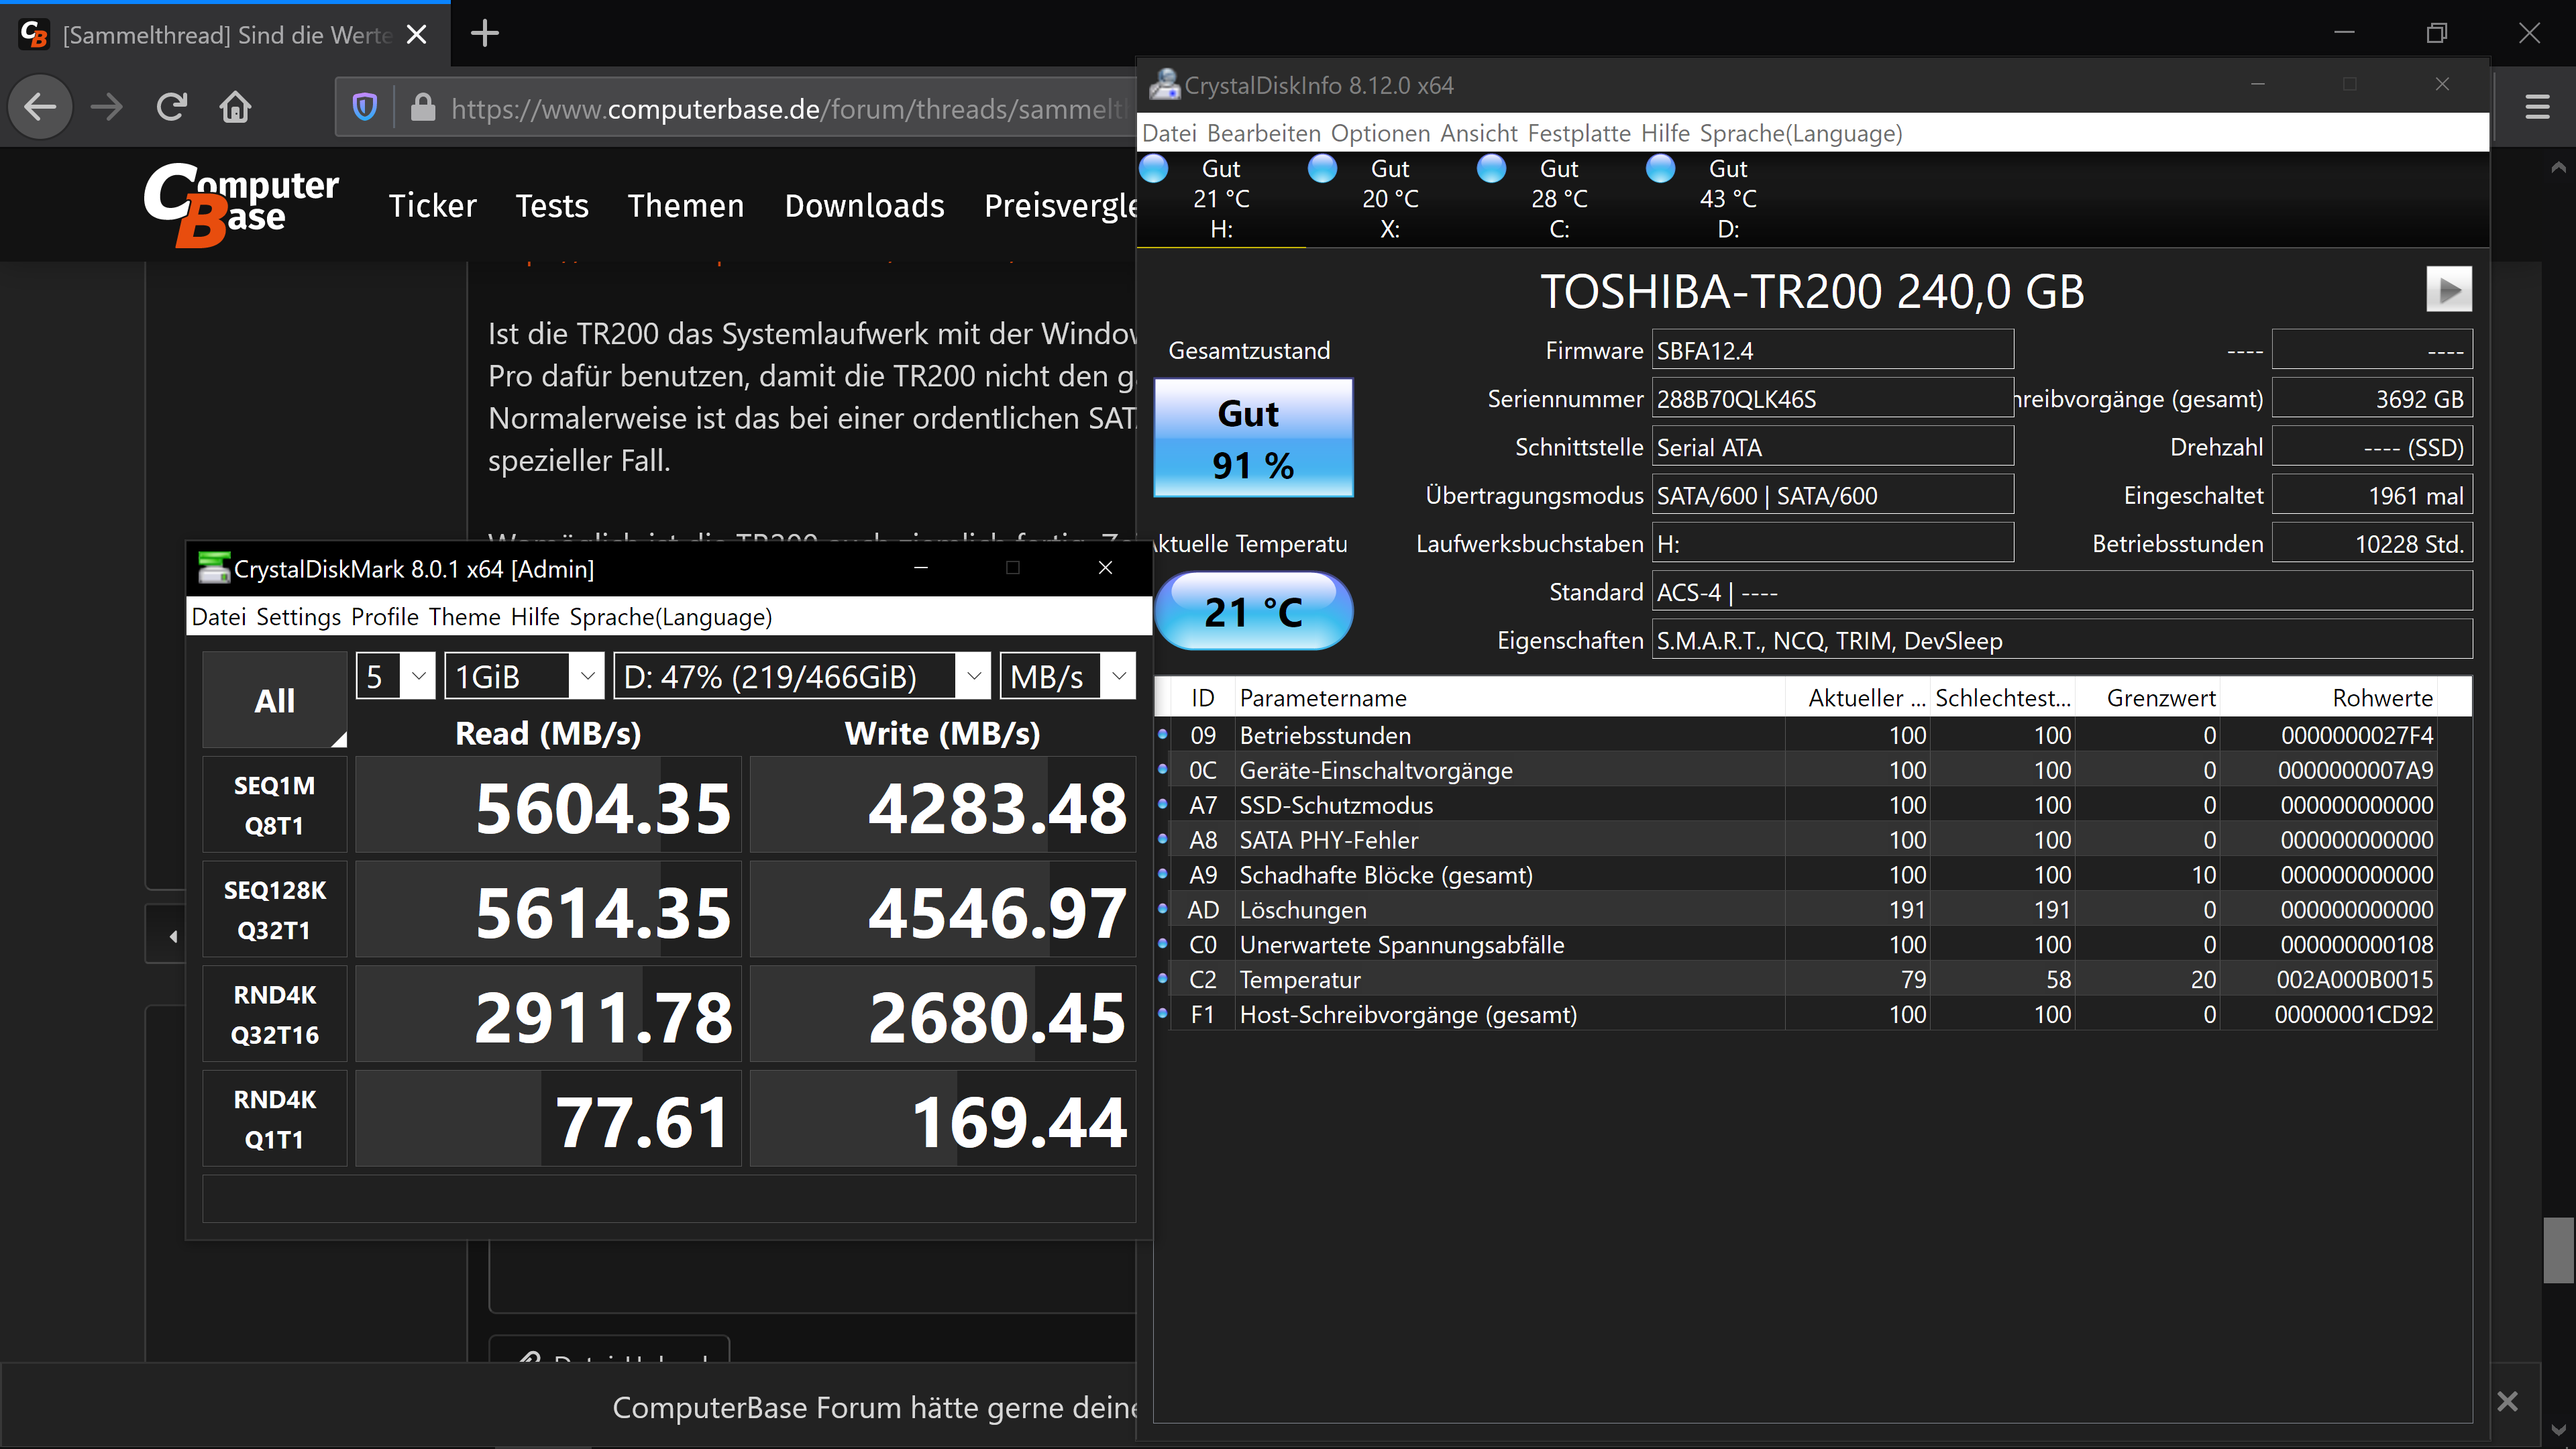2576x1449 pixels.
Task: Click the All benchmark button
Action: tap(275, 700)
